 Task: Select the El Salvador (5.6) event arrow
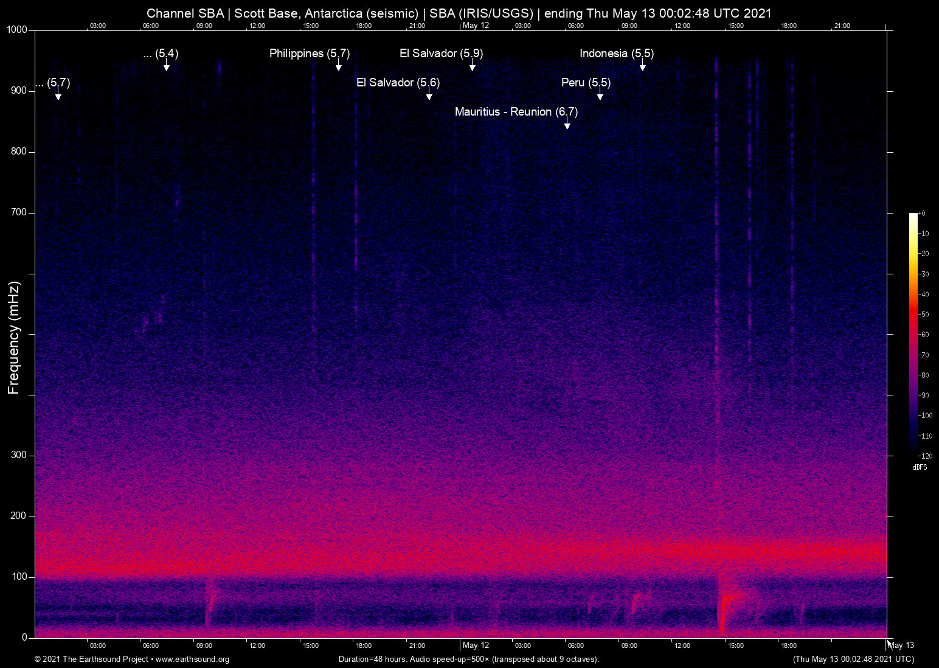tap(430, 96)
